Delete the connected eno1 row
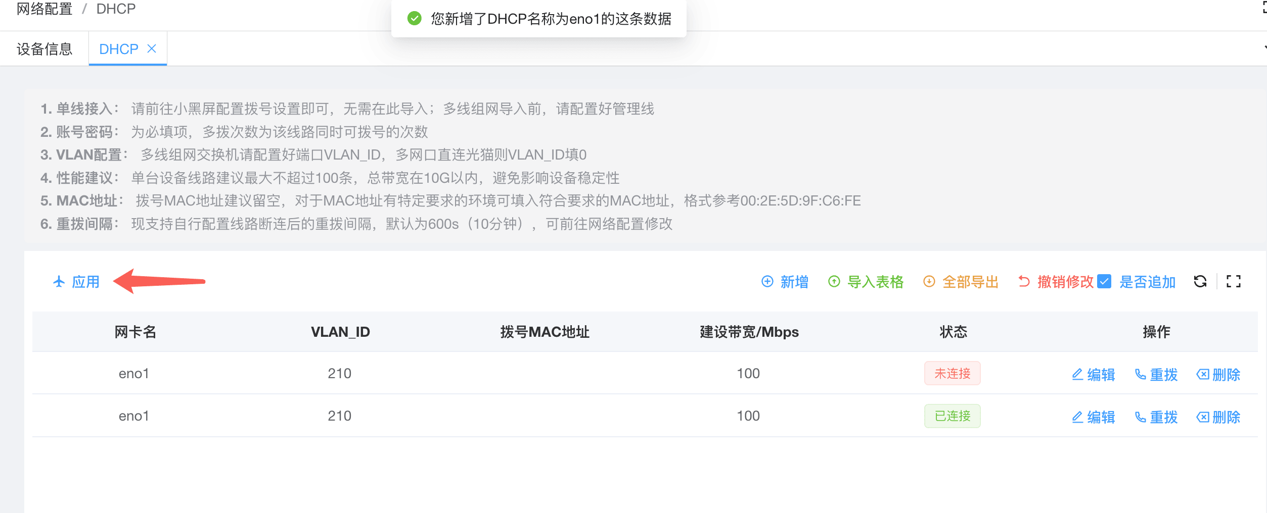Viewport: 1267px width, 513px height. tap(1218, 417)
